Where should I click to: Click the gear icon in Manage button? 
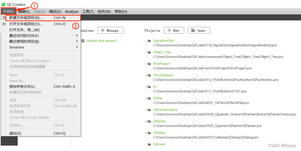pos(103,30)
